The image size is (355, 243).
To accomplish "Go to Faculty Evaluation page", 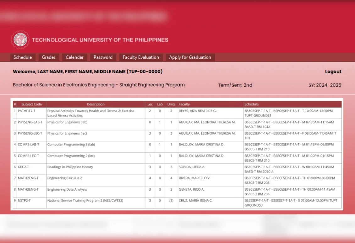I will (141, 57).
